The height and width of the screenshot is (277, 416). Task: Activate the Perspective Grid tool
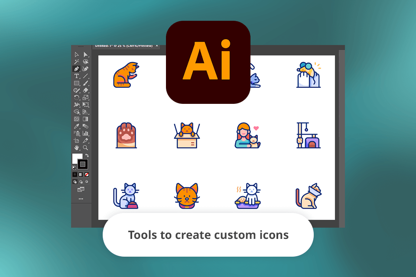85,112
